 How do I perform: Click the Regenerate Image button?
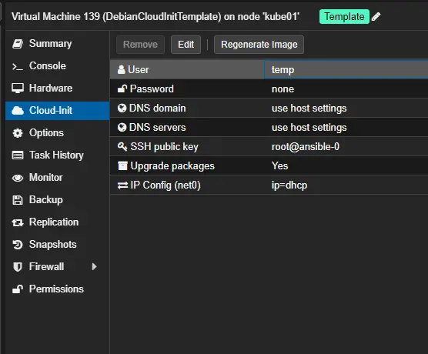259,45
